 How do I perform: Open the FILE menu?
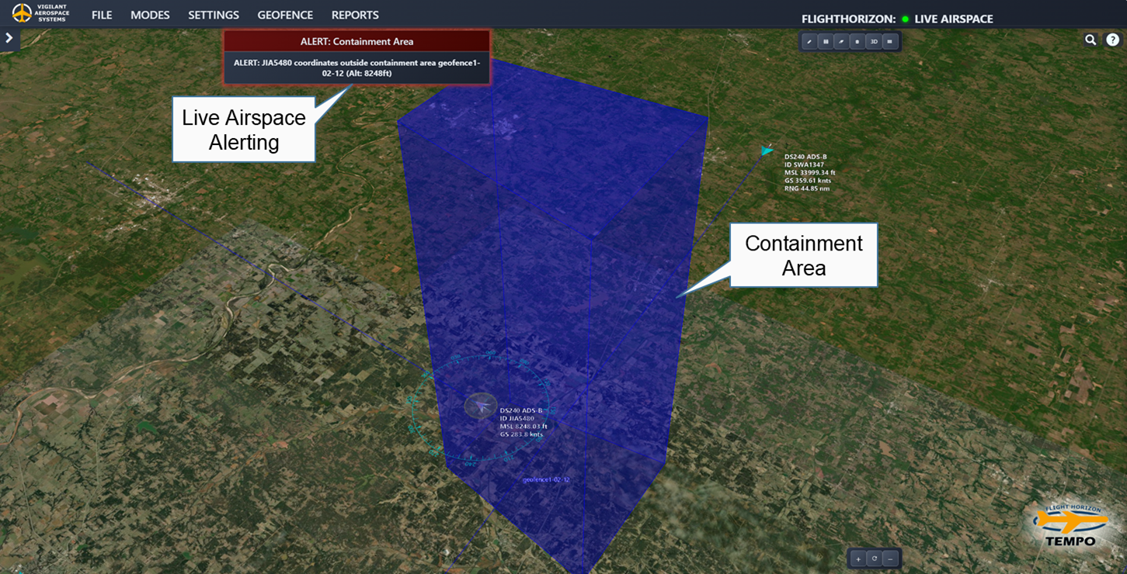102,16
